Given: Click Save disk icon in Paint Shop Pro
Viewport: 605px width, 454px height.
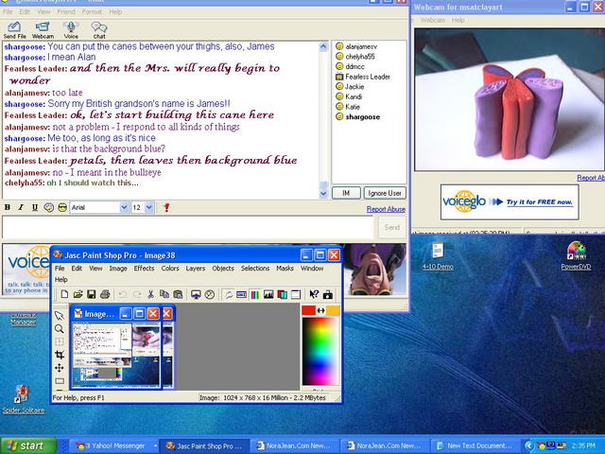Looking at the screenshot, I should pos(92,294).
